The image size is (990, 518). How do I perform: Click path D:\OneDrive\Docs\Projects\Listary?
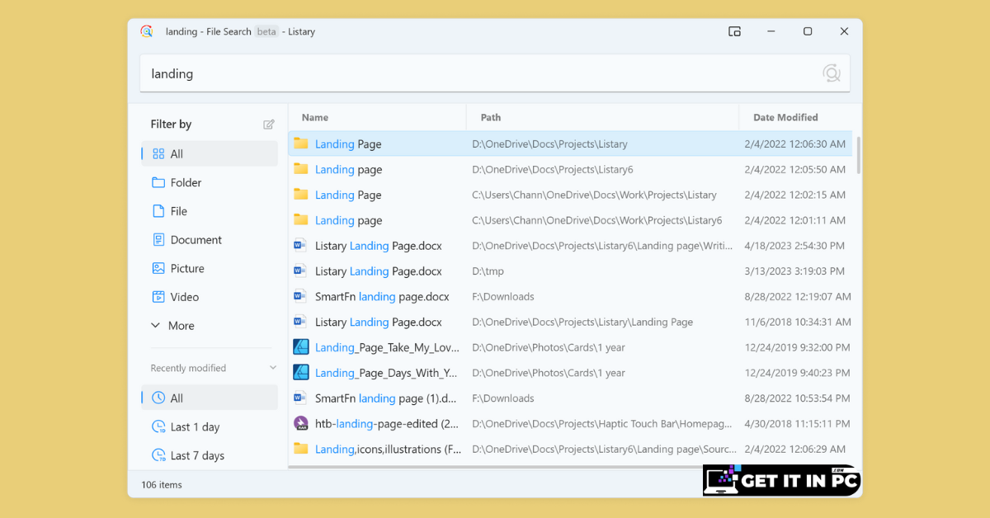tap(549, 144)
